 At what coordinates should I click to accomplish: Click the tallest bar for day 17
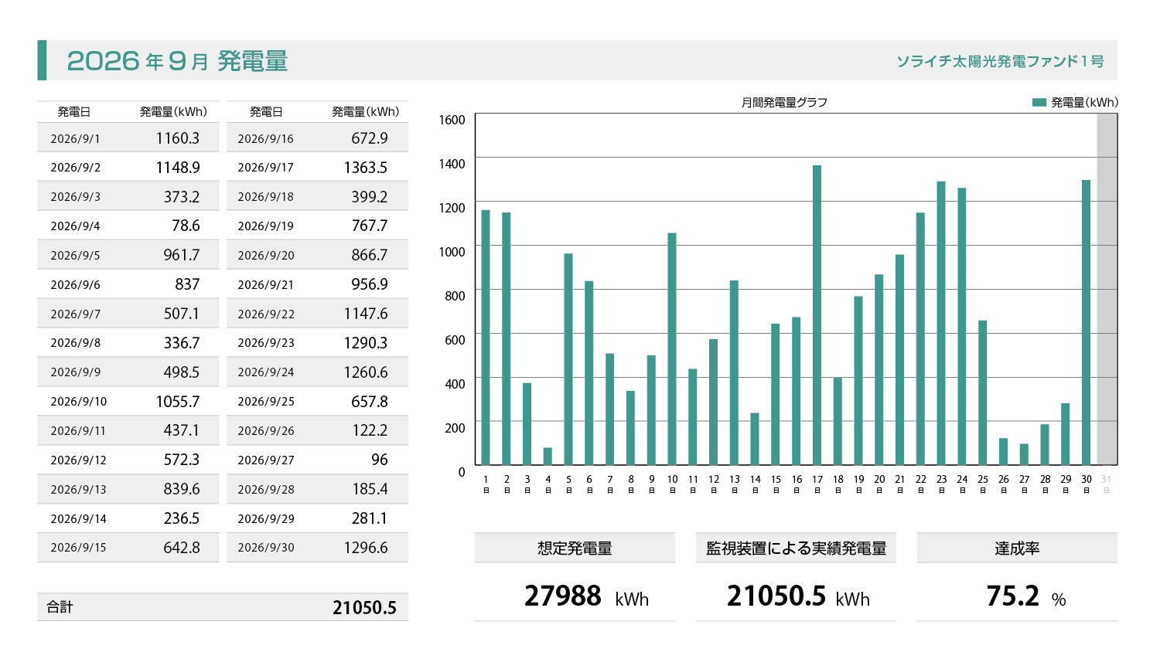(x=817, y=315)
